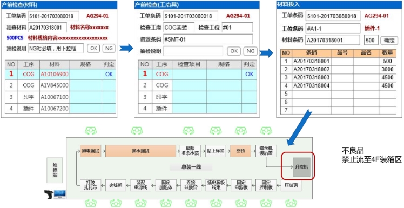Click blue arrow pointing to 材料投入 panel

point(266,53)
